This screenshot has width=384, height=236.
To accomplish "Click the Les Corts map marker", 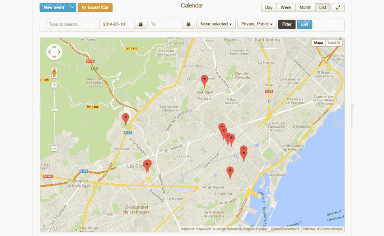I will pos(147,166).
